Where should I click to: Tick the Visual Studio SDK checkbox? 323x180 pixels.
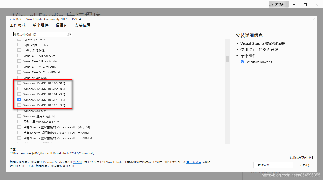click(x=19, y=78)
